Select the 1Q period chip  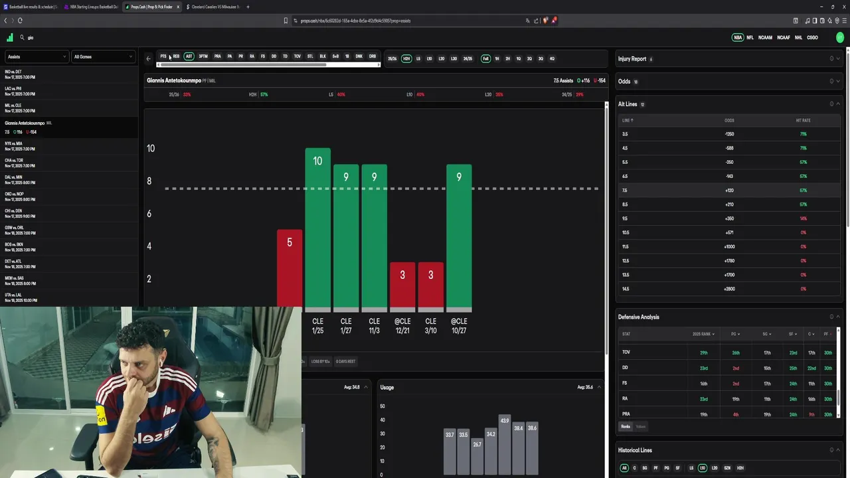(x=519, y=58)
